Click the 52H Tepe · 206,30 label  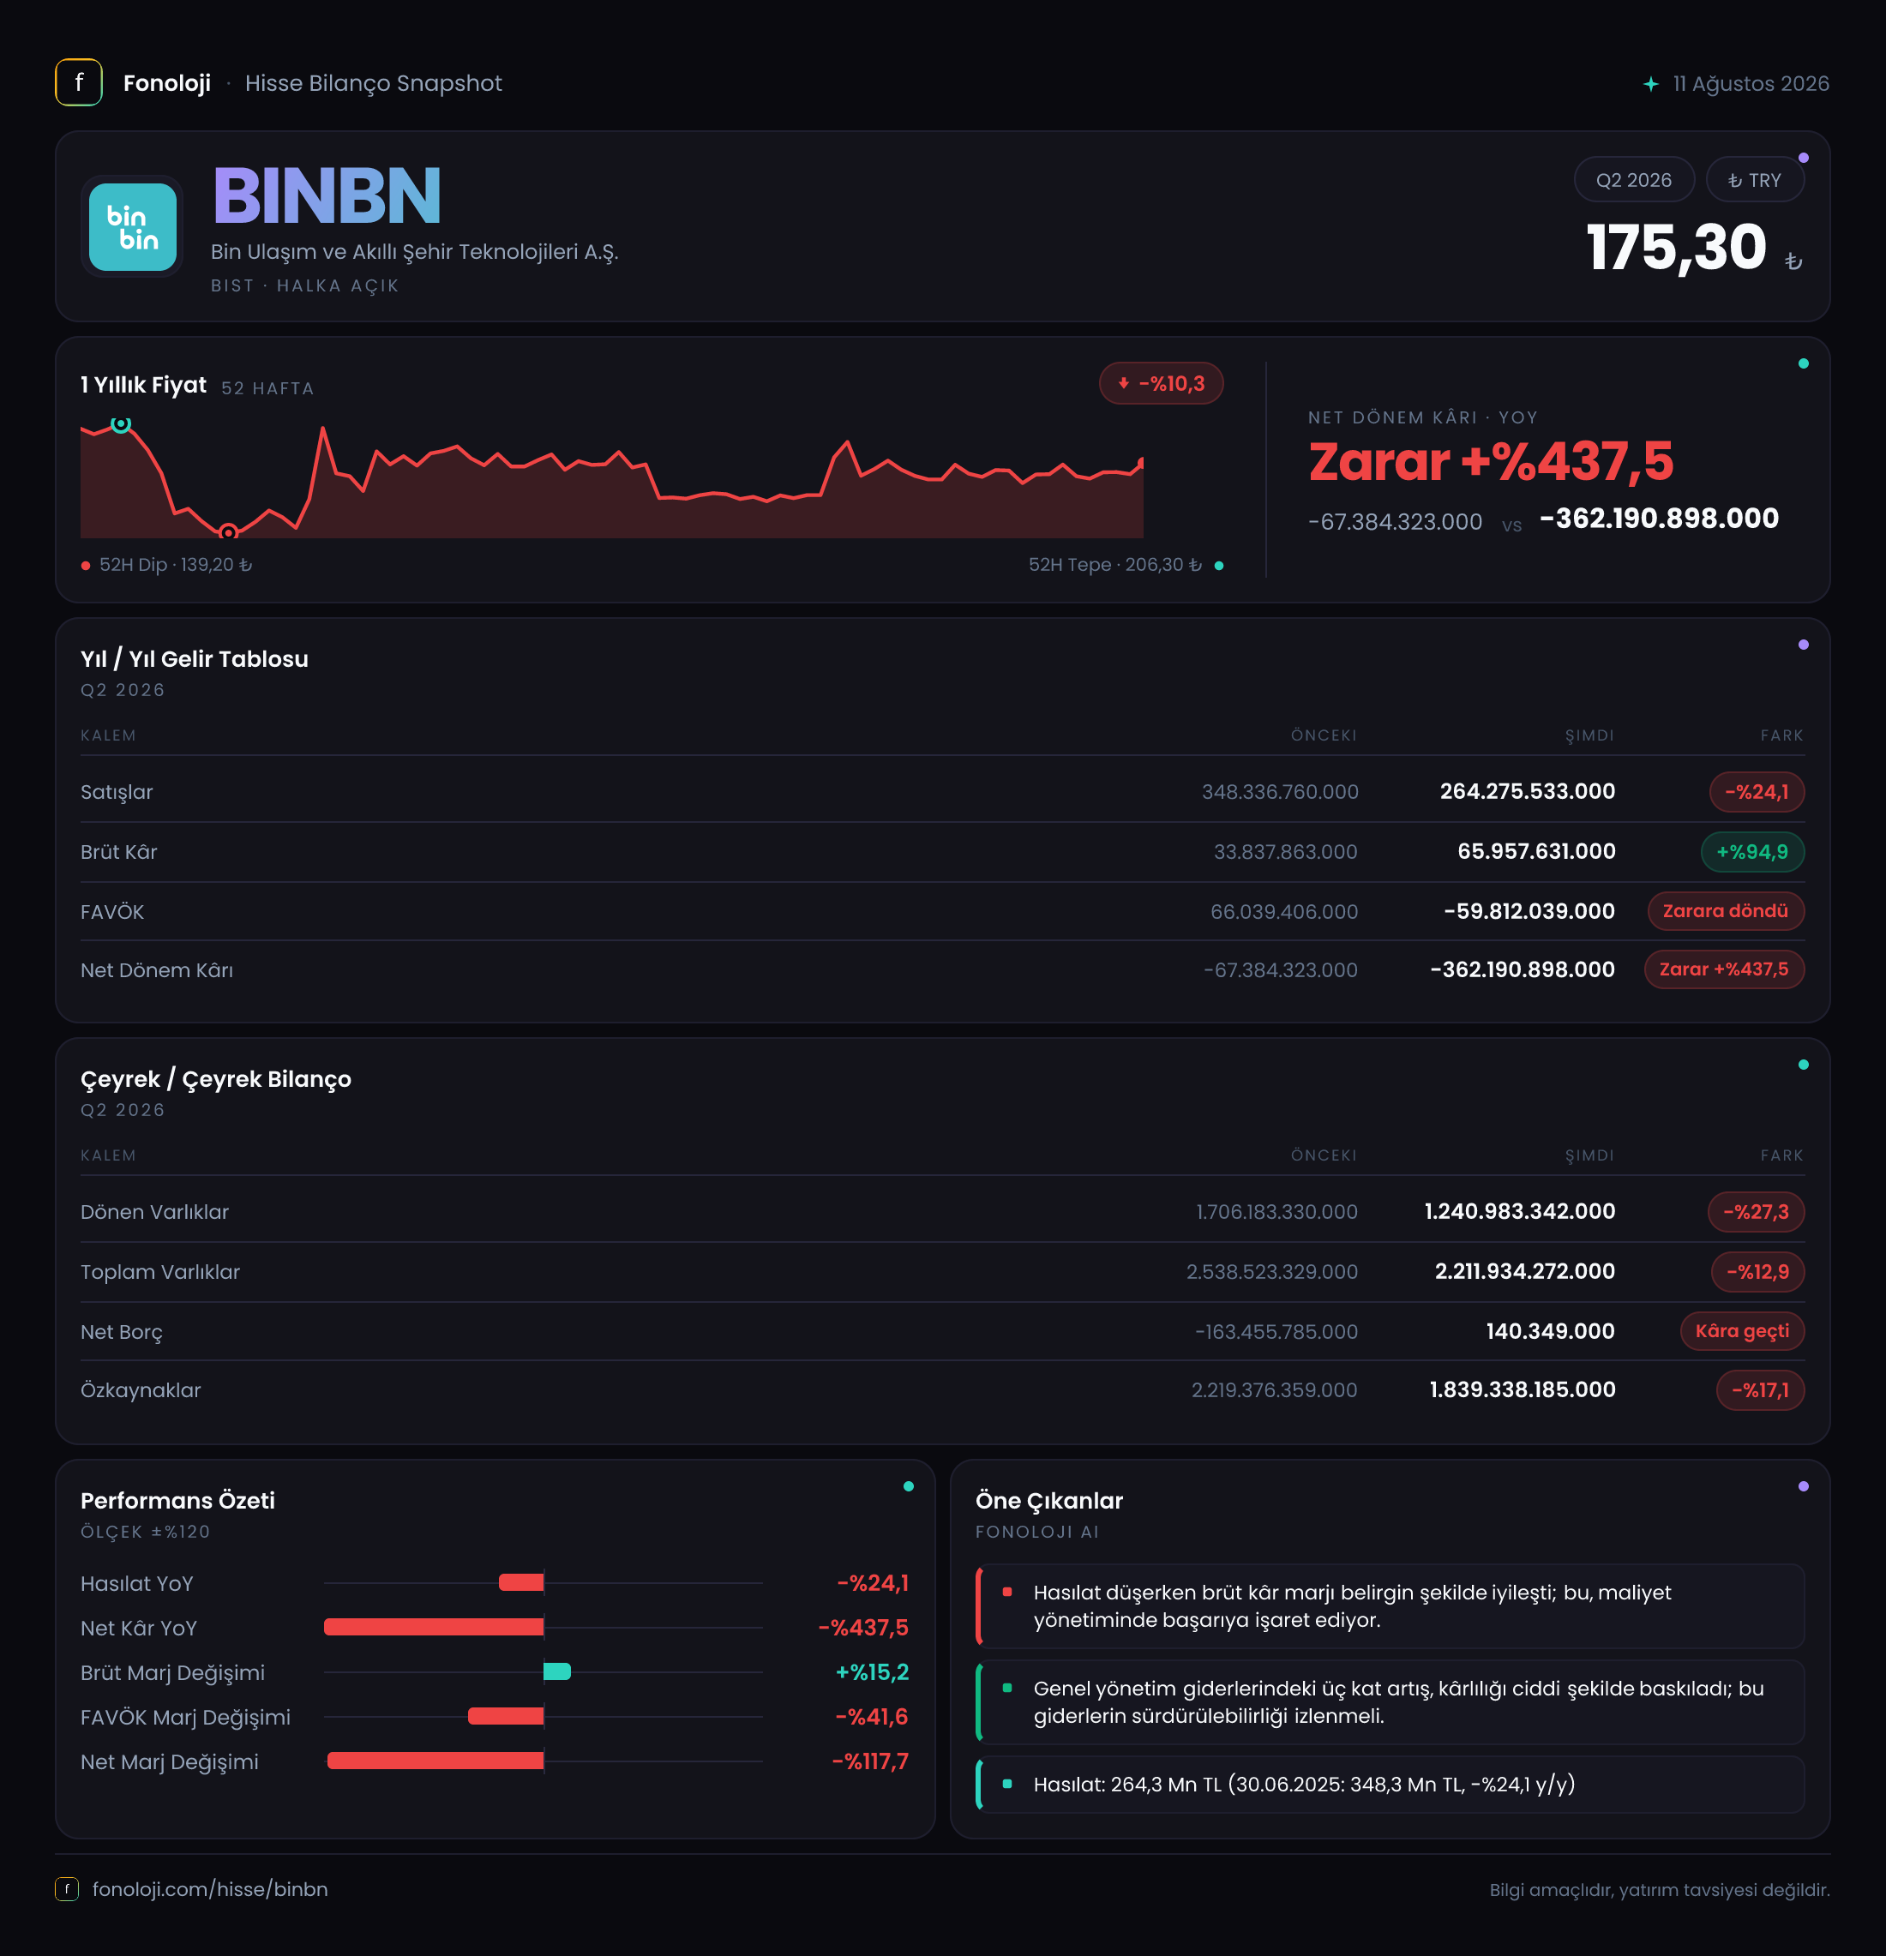pos(1114,565)
